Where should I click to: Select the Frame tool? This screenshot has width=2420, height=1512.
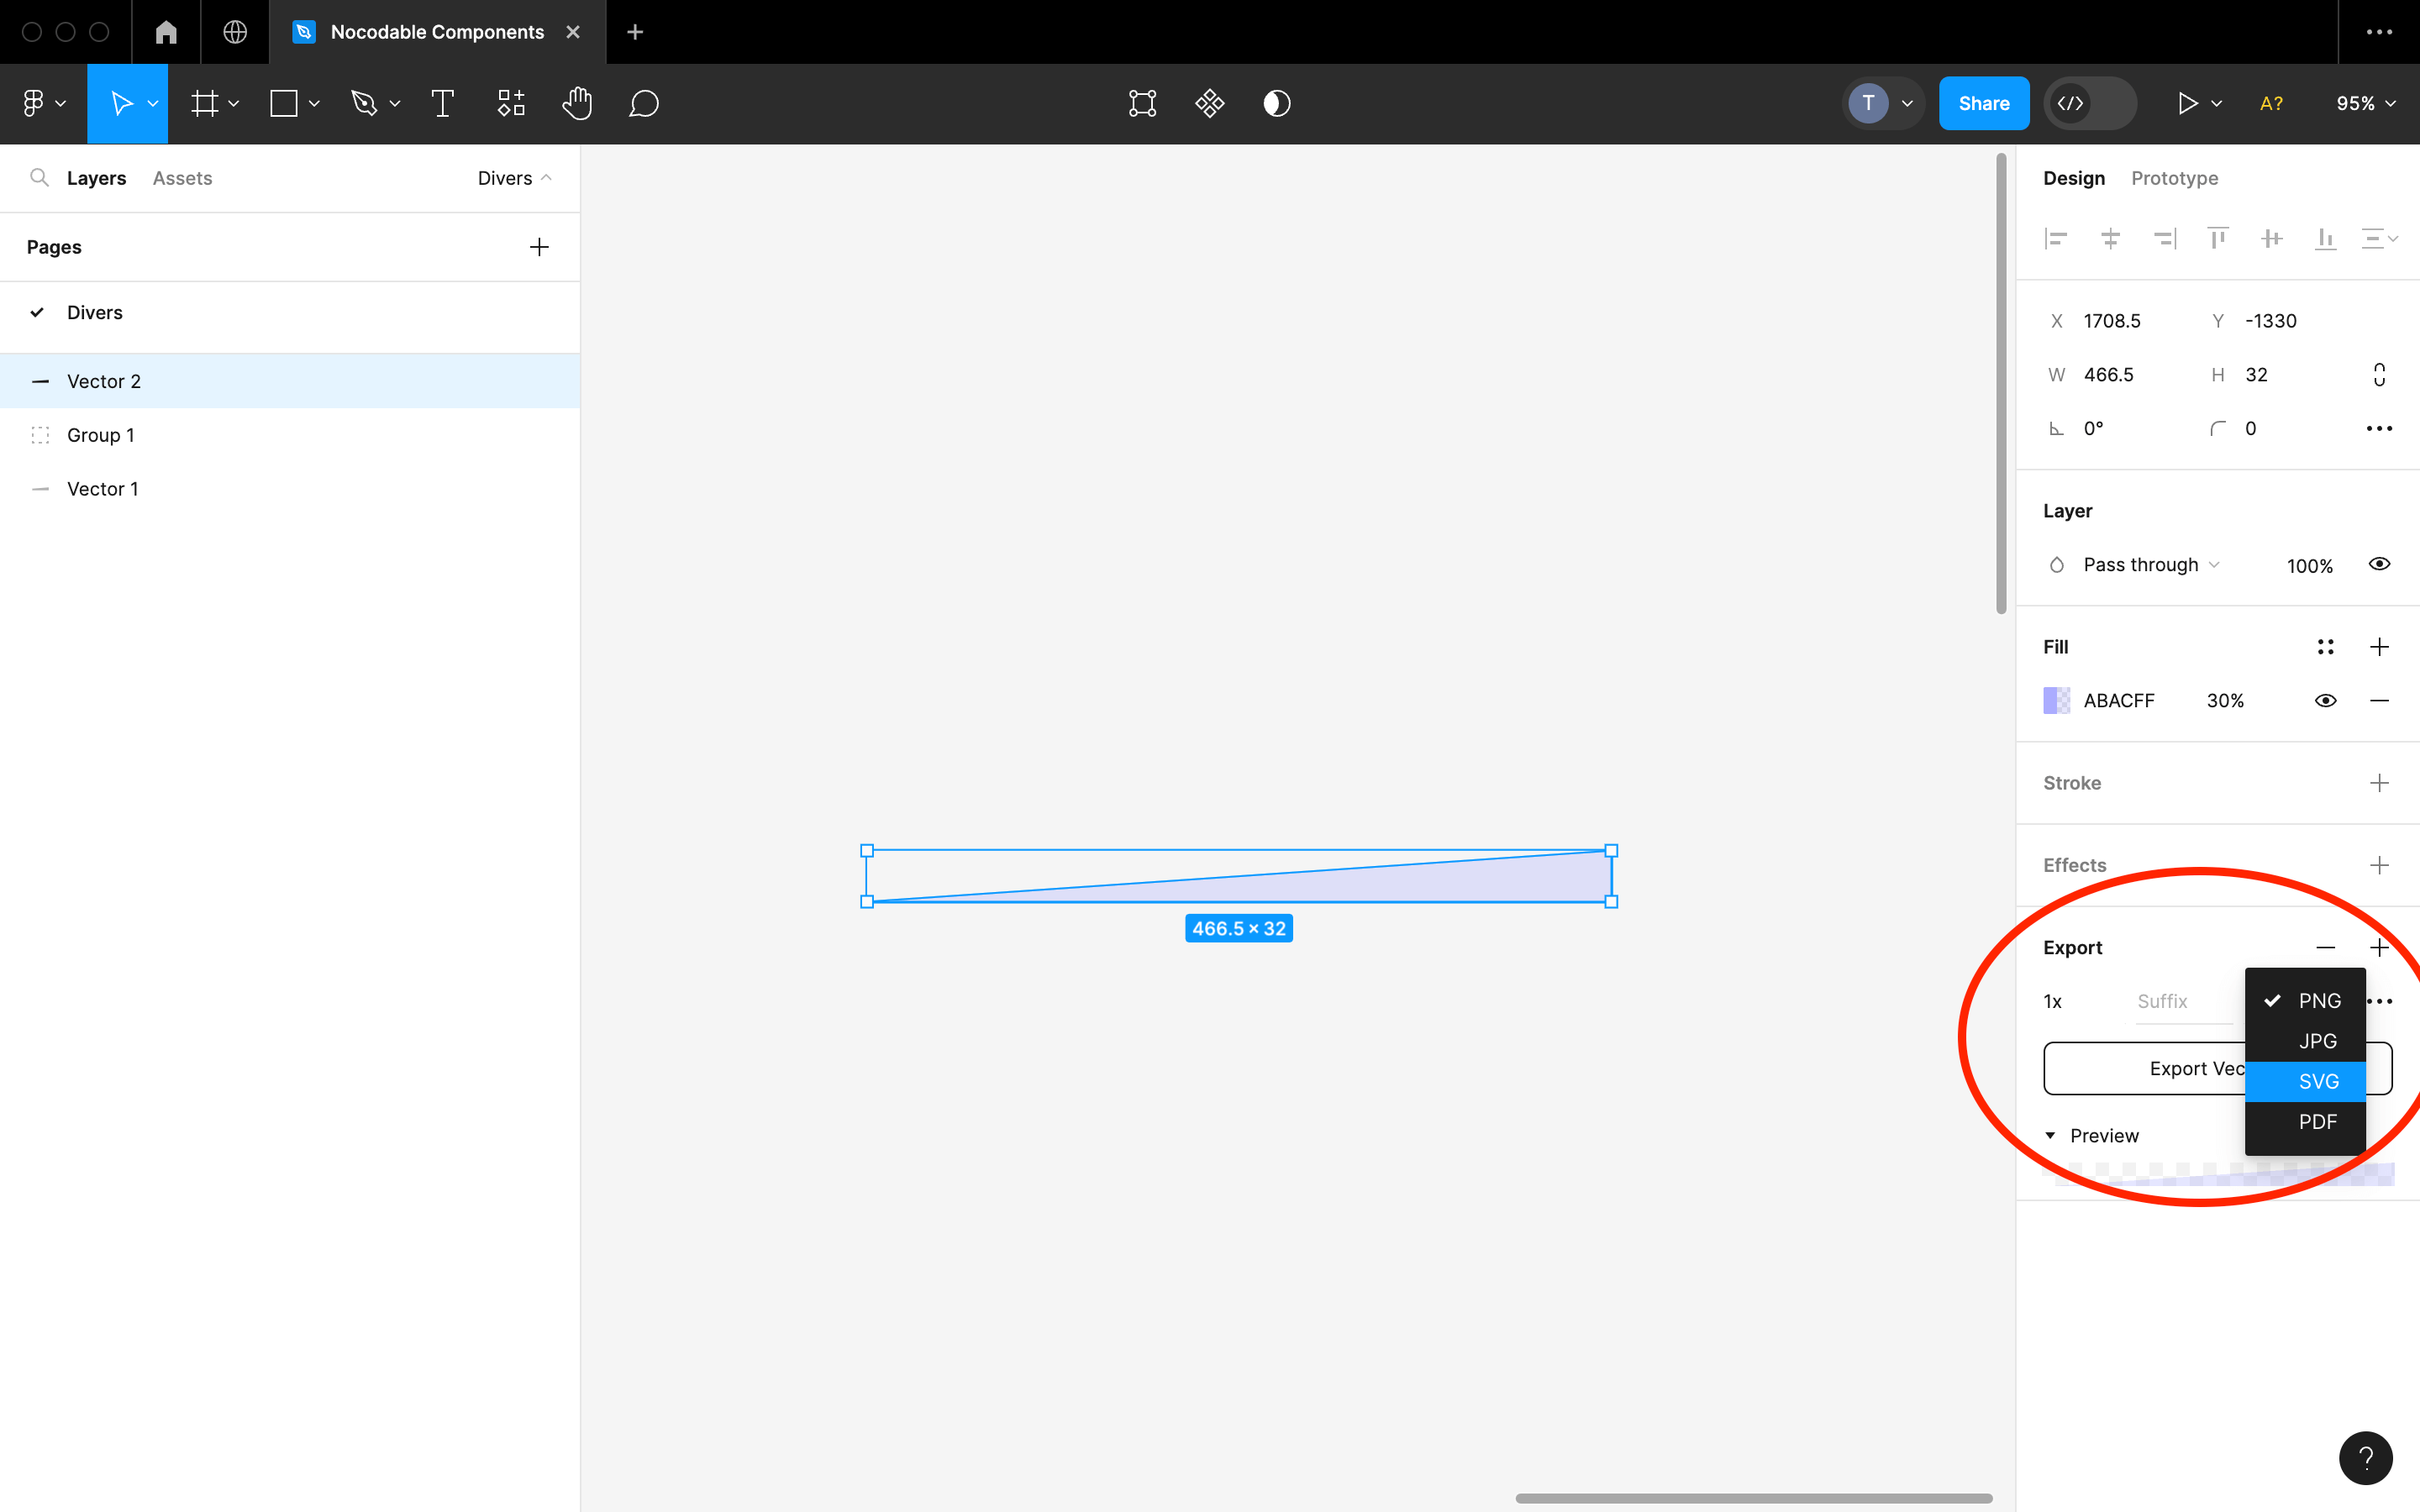pyautogui.click(x=206, y=103)
